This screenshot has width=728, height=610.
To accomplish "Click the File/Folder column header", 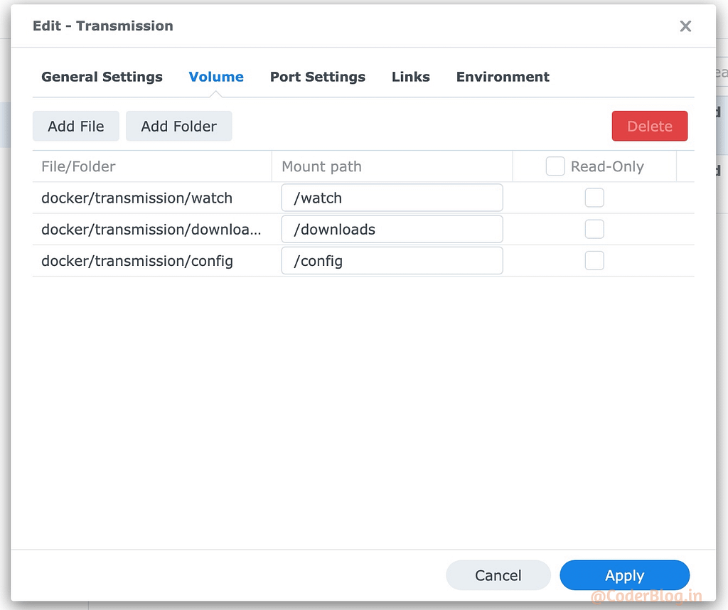I will tap(152, 166).
